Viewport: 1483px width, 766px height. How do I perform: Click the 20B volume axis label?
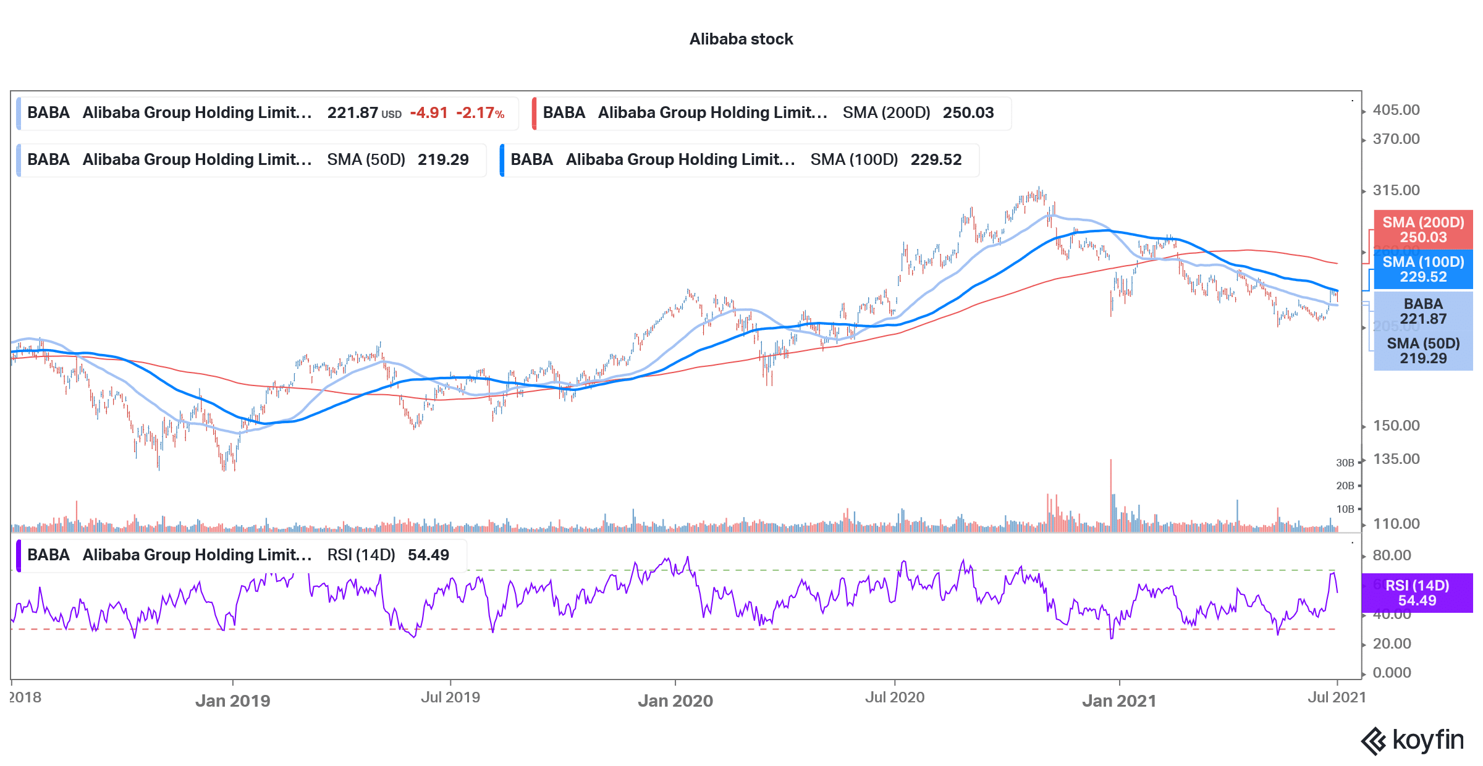(x=1345, y=486)
